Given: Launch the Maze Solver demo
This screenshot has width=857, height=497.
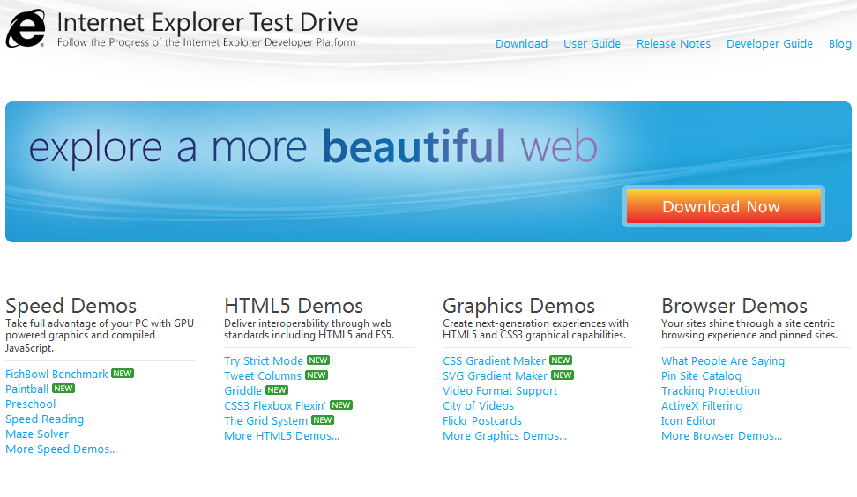Looking at the screenshot, I should coord(37,434).
